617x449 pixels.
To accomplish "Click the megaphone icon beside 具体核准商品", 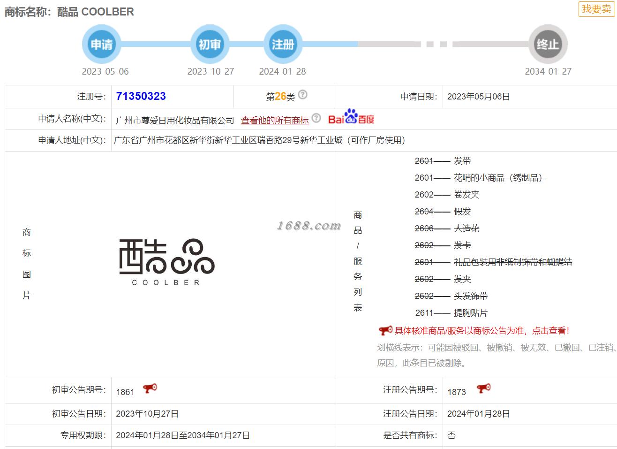I will pyautogui.click(x=385, y=331).
